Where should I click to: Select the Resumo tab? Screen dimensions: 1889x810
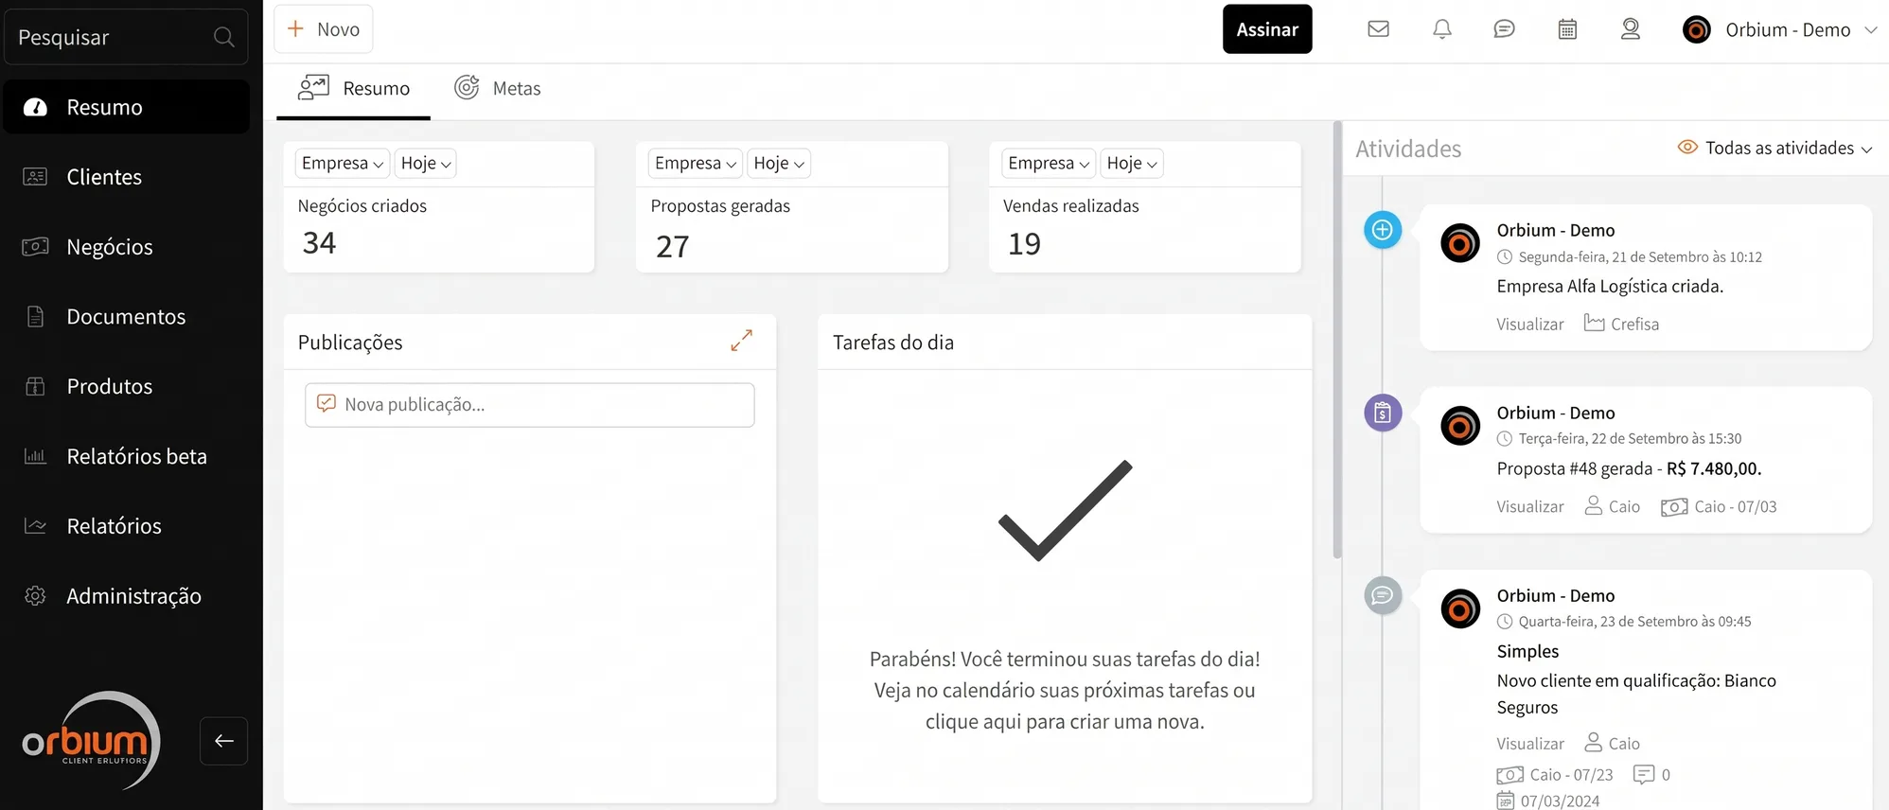(353, 88)
